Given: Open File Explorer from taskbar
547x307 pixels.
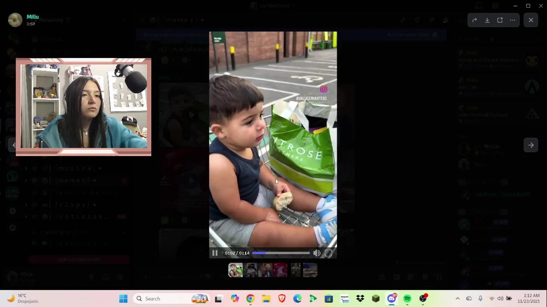Looking at the screenshot, I should tap(266, 298).
